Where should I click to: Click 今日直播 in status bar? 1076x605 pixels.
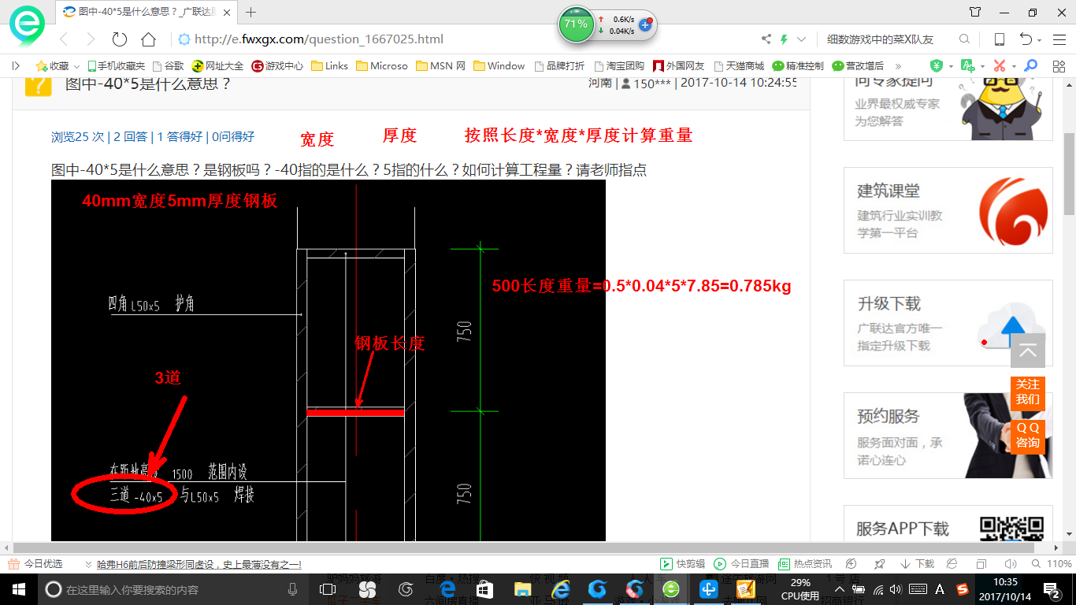(x=741, y=564)
